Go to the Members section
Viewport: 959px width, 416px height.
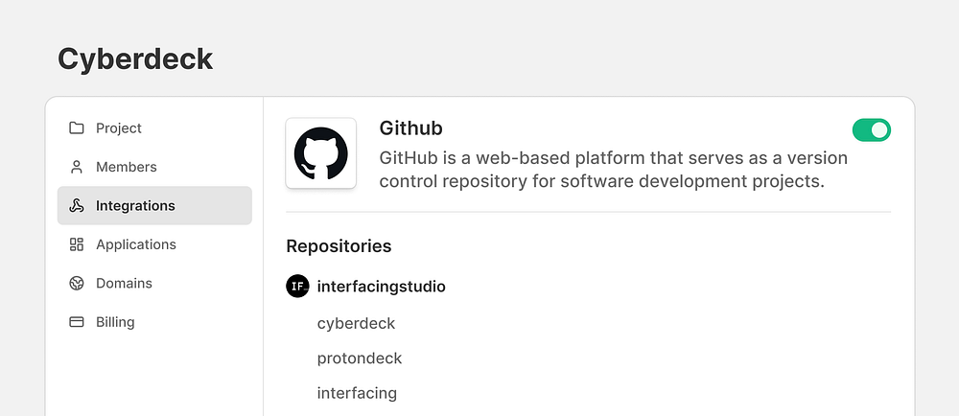coord(126,167)
